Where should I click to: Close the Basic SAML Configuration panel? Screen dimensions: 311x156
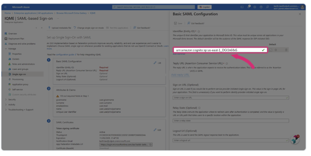[x=300, y=14]
